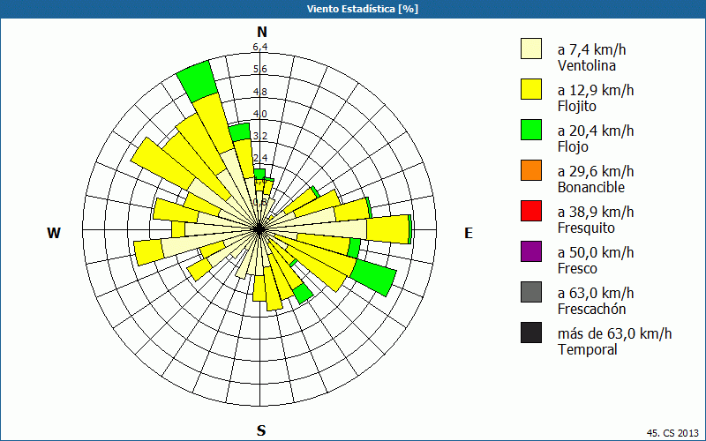Click the black center of the wind rose
Viewport: 706px width, 441px height.
click(259, 229)
